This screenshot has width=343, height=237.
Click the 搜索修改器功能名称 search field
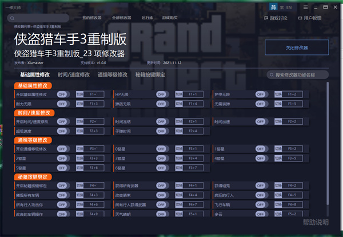300,75
